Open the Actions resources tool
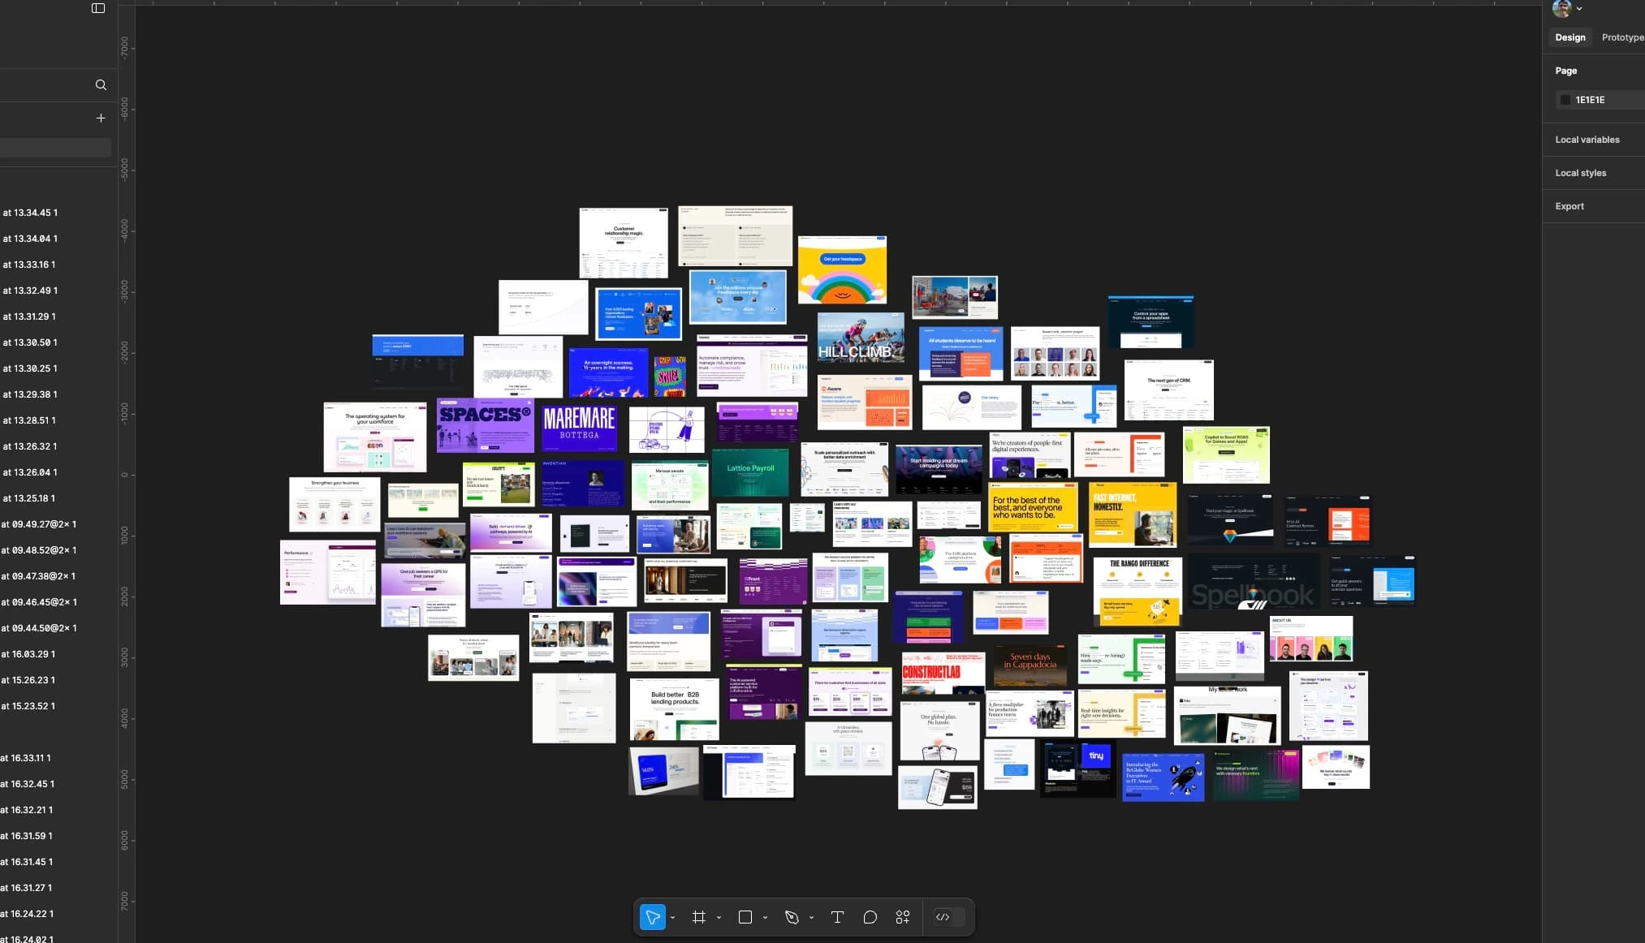 click(902, 917)
